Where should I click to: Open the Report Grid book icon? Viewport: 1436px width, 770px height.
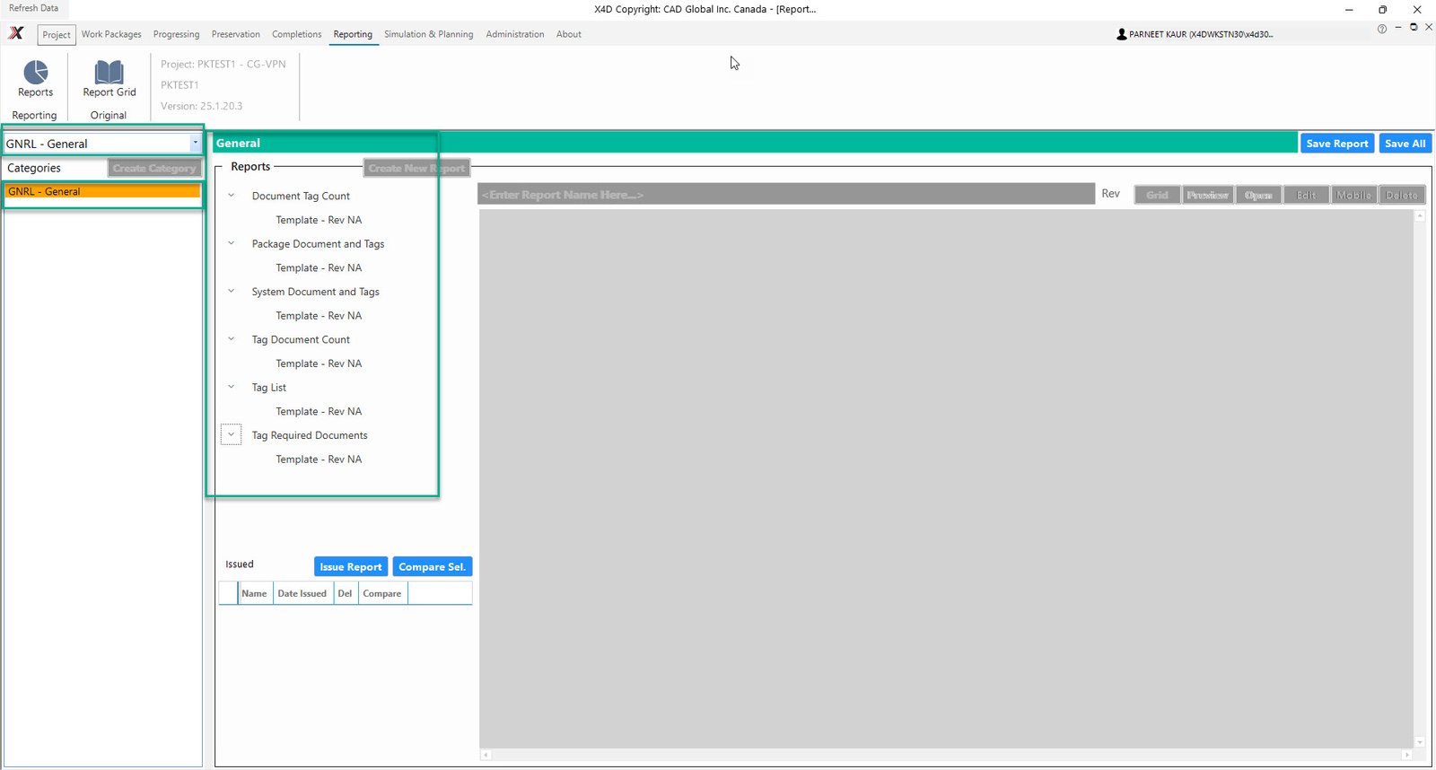click(x=109, y=73)
